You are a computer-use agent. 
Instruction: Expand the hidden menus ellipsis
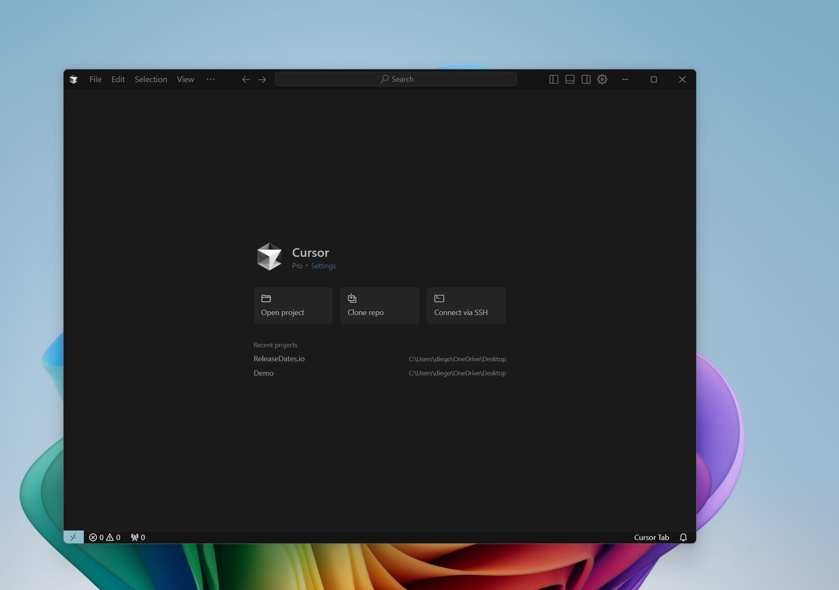[211, 79]
